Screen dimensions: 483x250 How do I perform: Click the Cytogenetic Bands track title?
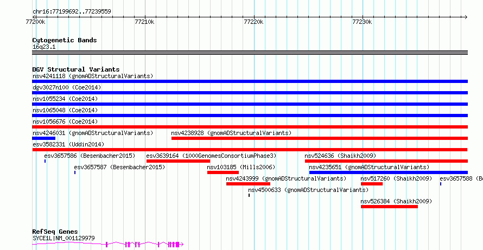65,40
